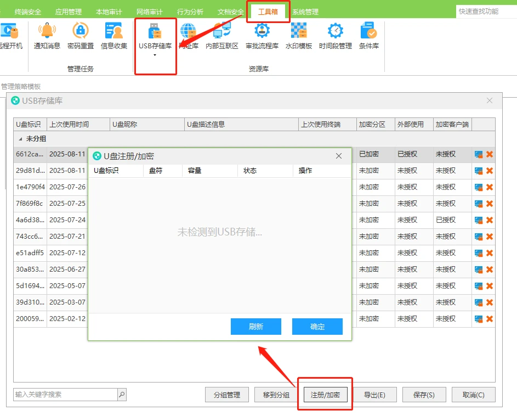This screenshot has height=416, width=517.
Task: Expand the USB存储库 dropdown arrow
Action: pos(155,55)
